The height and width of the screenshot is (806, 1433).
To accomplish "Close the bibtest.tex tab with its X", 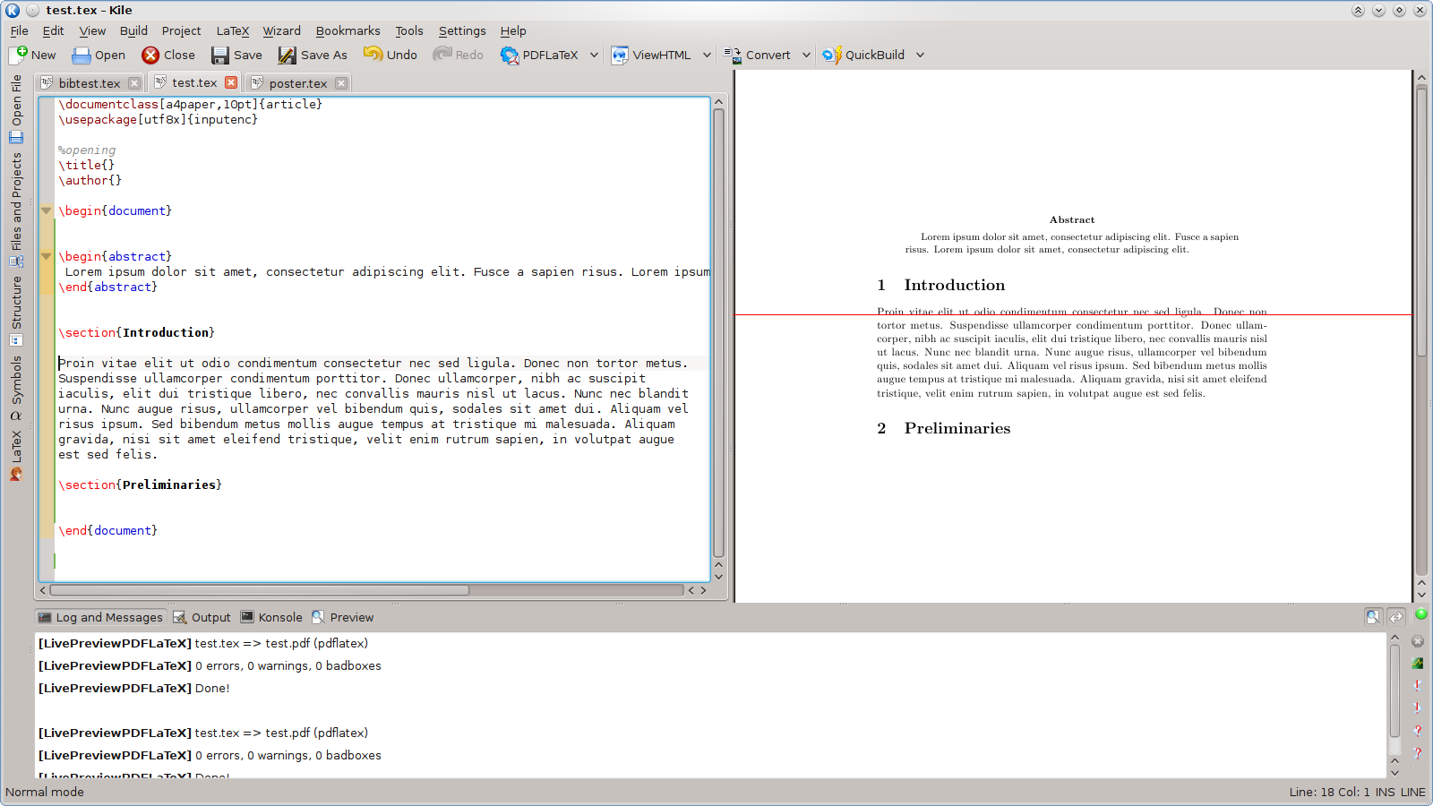I will (134, 83).
